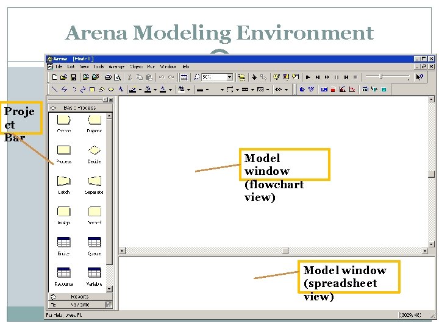Click the Project Bar scroll down arrow

(x=109, y=289)
